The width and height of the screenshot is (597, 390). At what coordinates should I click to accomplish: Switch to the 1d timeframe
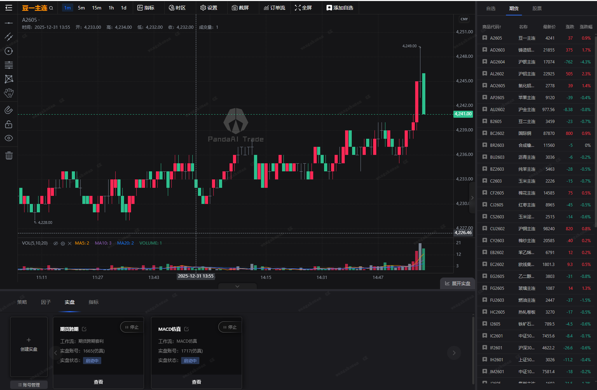click(x=124, y=8)
